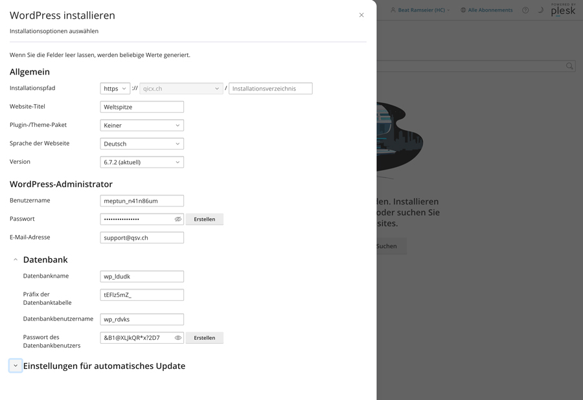Viewport: 583px width, 400px height.
Task: Open Sprache der Webseite dropdown
Action: 142,144
